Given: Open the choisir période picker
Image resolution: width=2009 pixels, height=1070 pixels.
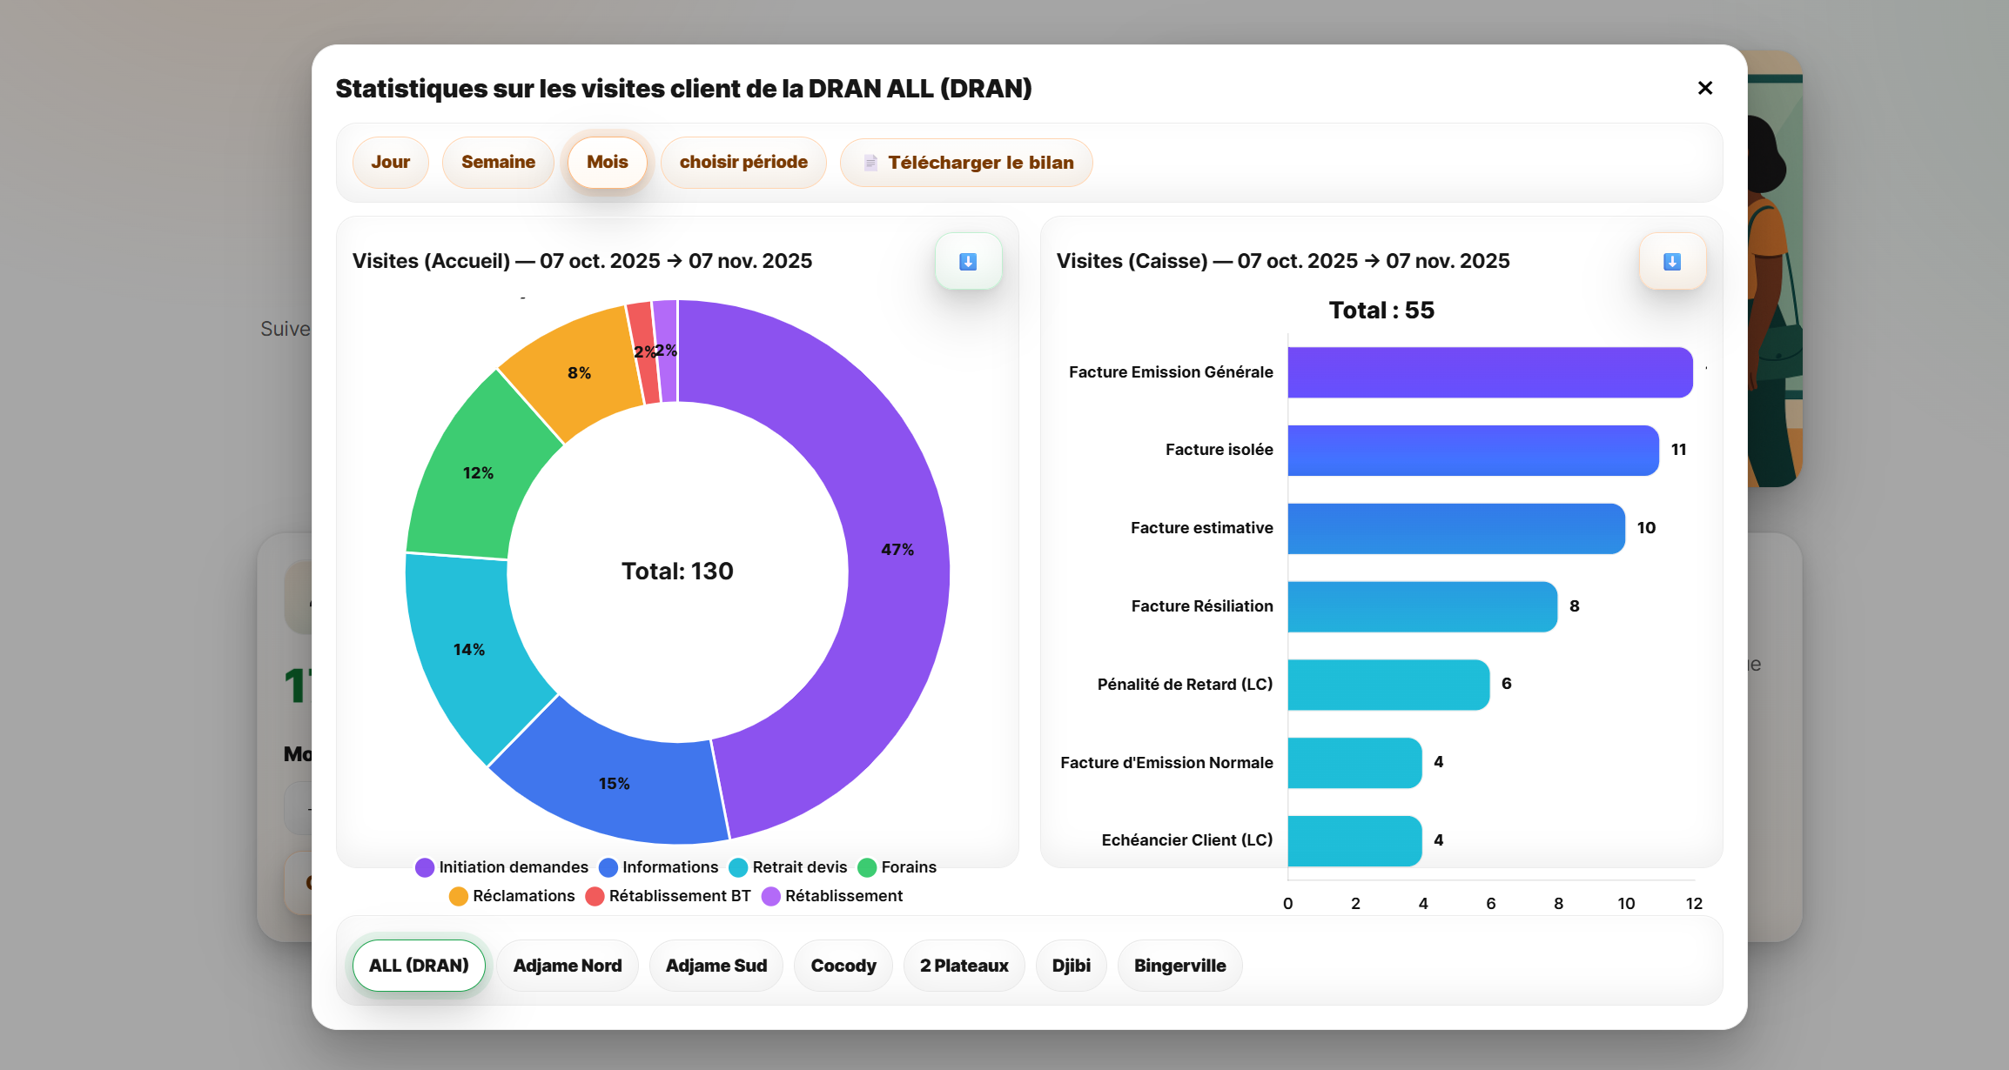Looking at the screenshot, I should (x=743, y=162).
